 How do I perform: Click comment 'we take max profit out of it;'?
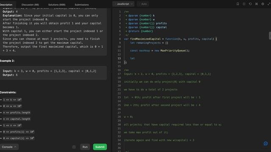[146, 132]
